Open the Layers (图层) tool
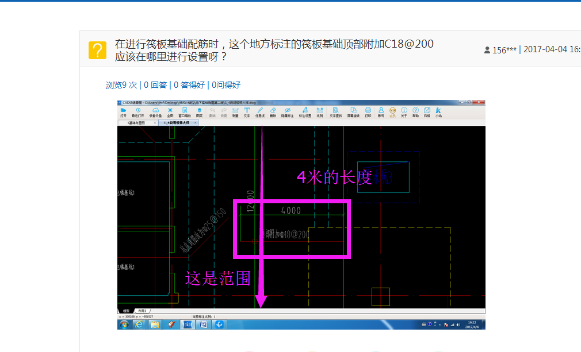The height and width of the screenshot is (352, 581). (200, 113)
